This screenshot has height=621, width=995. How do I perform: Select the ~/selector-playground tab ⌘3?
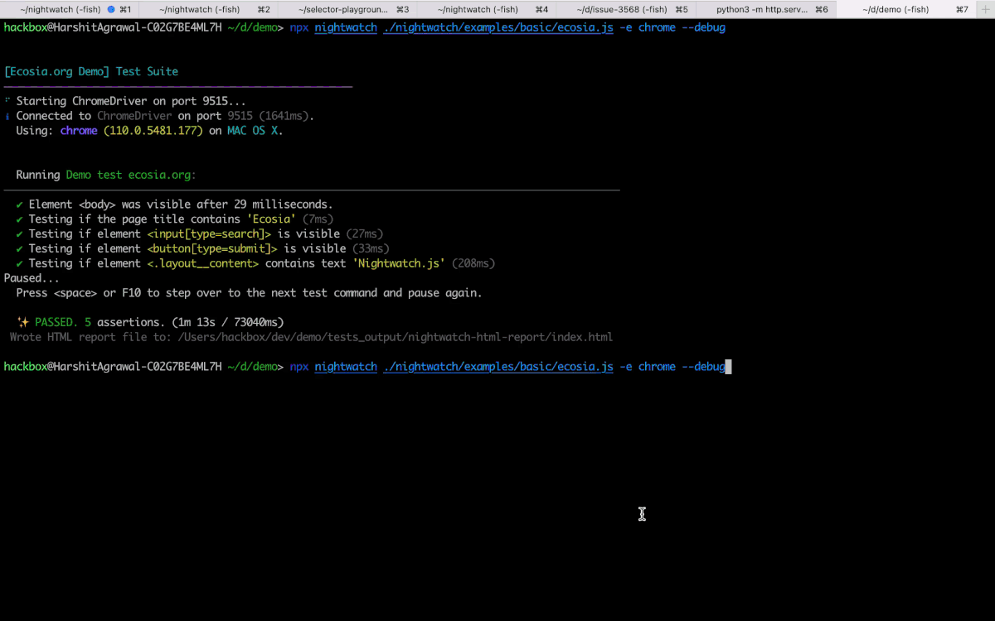[x=348, y=9]
